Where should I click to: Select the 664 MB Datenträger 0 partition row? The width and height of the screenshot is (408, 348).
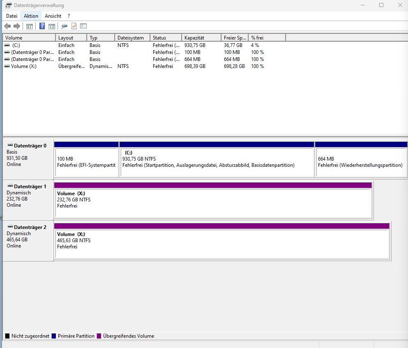click(x=144, y=59)
